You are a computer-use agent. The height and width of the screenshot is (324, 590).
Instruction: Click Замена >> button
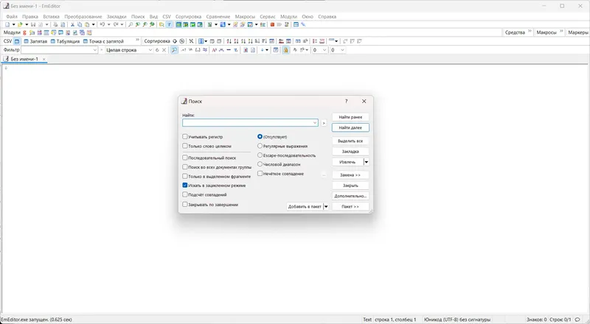(x=350, y=175)
